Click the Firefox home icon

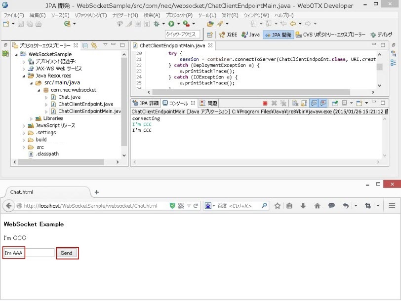(317, 206)
